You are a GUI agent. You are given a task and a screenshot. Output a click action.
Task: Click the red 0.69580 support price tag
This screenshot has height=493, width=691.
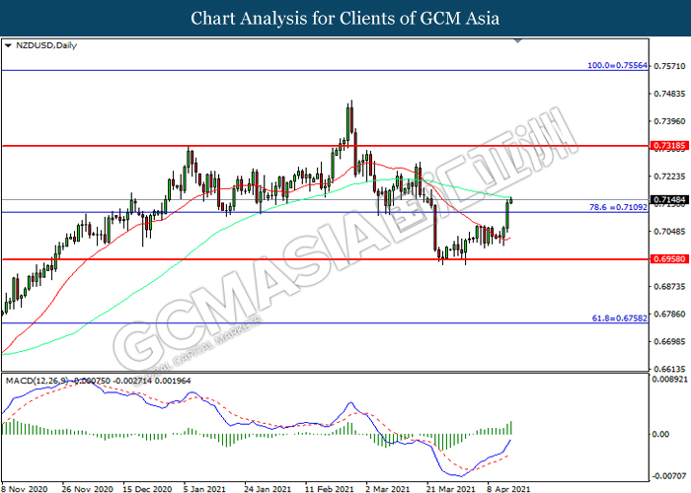[x=668, y=259]
